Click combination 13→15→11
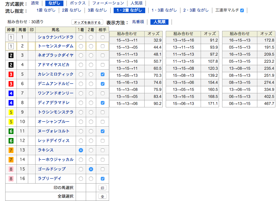 (x=127, y=69)
